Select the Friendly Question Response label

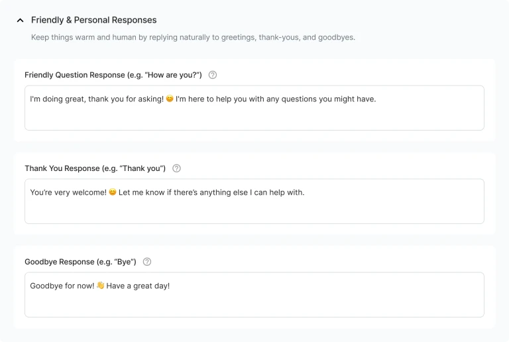pyautogui.click(x=113, y=75)
